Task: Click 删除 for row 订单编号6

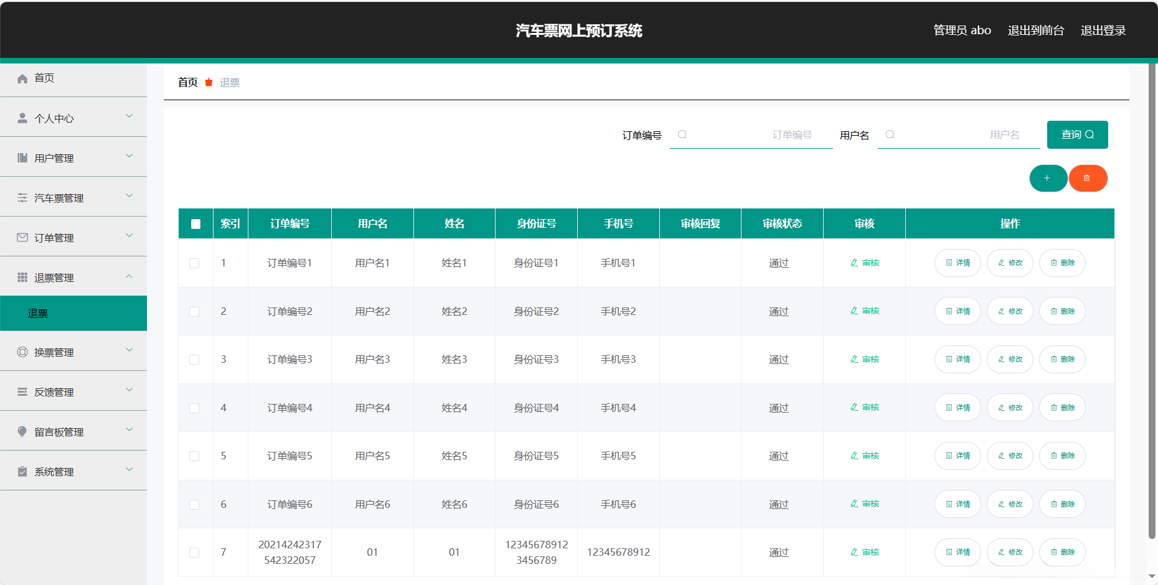Action: (x=1062, y=504)
